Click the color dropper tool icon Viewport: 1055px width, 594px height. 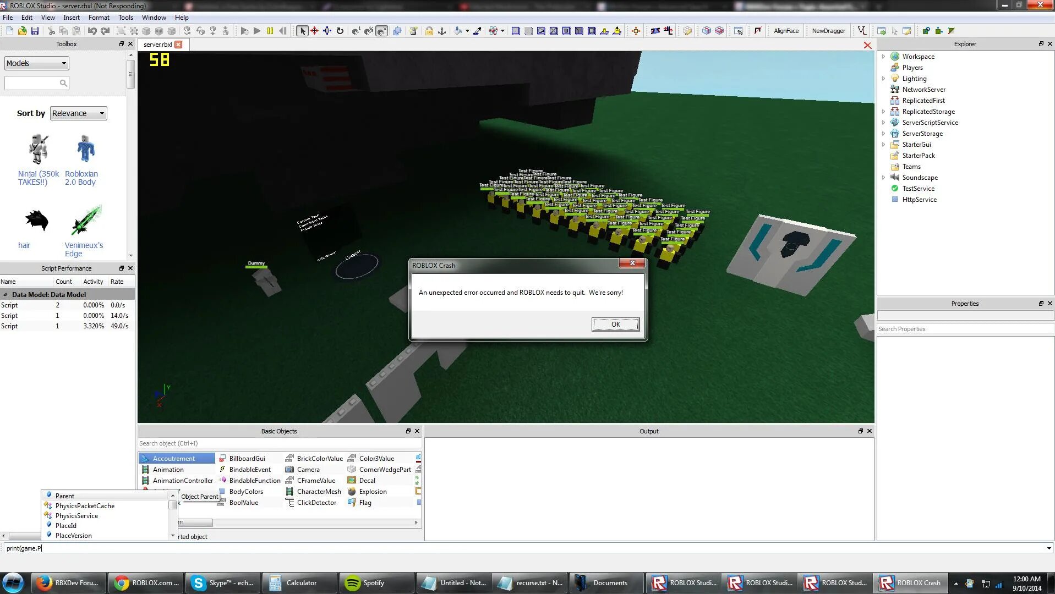point(477,31)
